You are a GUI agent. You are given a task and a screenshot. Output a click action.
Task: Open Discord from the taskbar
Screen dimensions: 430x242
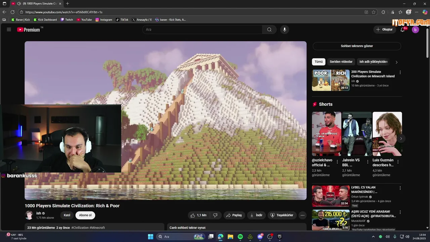click(260, 237)
